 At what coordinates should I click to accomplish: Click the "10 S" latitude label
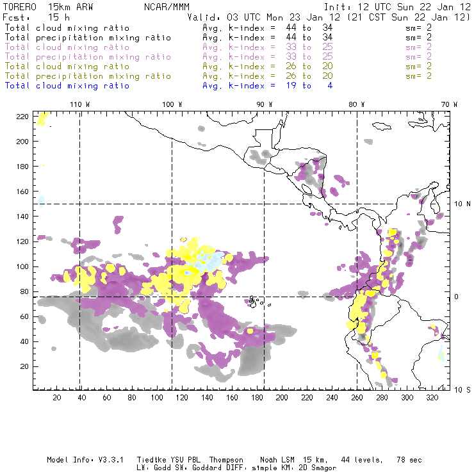coord(462,390)
